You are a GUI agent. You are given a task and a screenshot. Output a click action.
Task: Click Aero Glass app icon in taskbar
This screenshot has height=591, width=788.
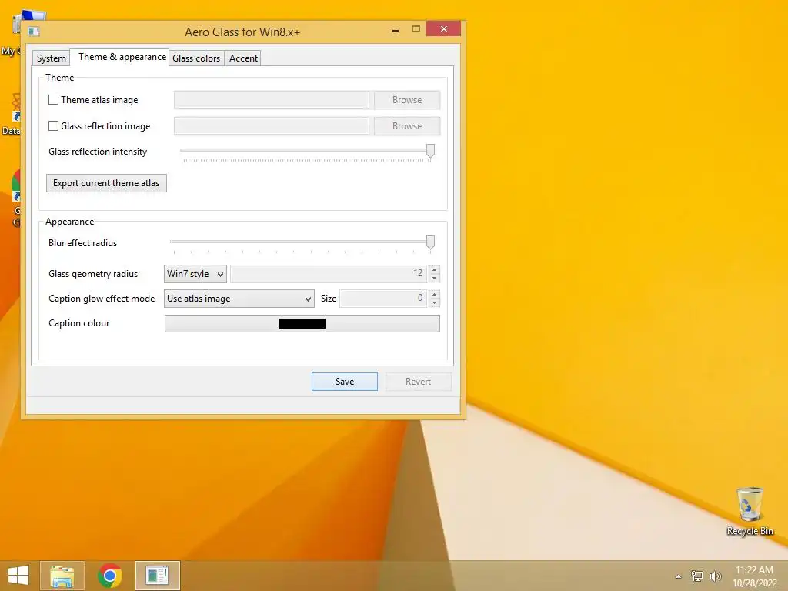click(x=157, y=576)
